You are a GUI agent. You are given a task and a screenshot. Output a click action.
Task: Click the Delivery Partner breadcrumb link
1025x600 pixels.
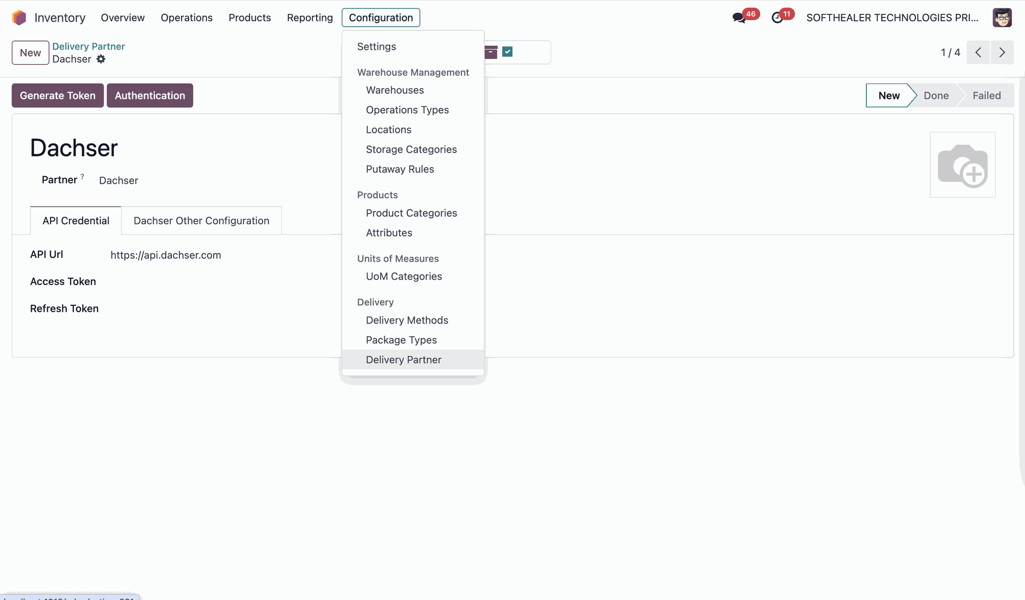[89, 46]
